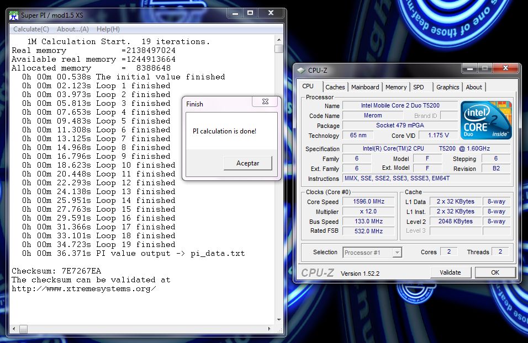
Task: Click Super PI vertical scrollbar up arrow
Action: pyautogui.click(x=279, y=40)
